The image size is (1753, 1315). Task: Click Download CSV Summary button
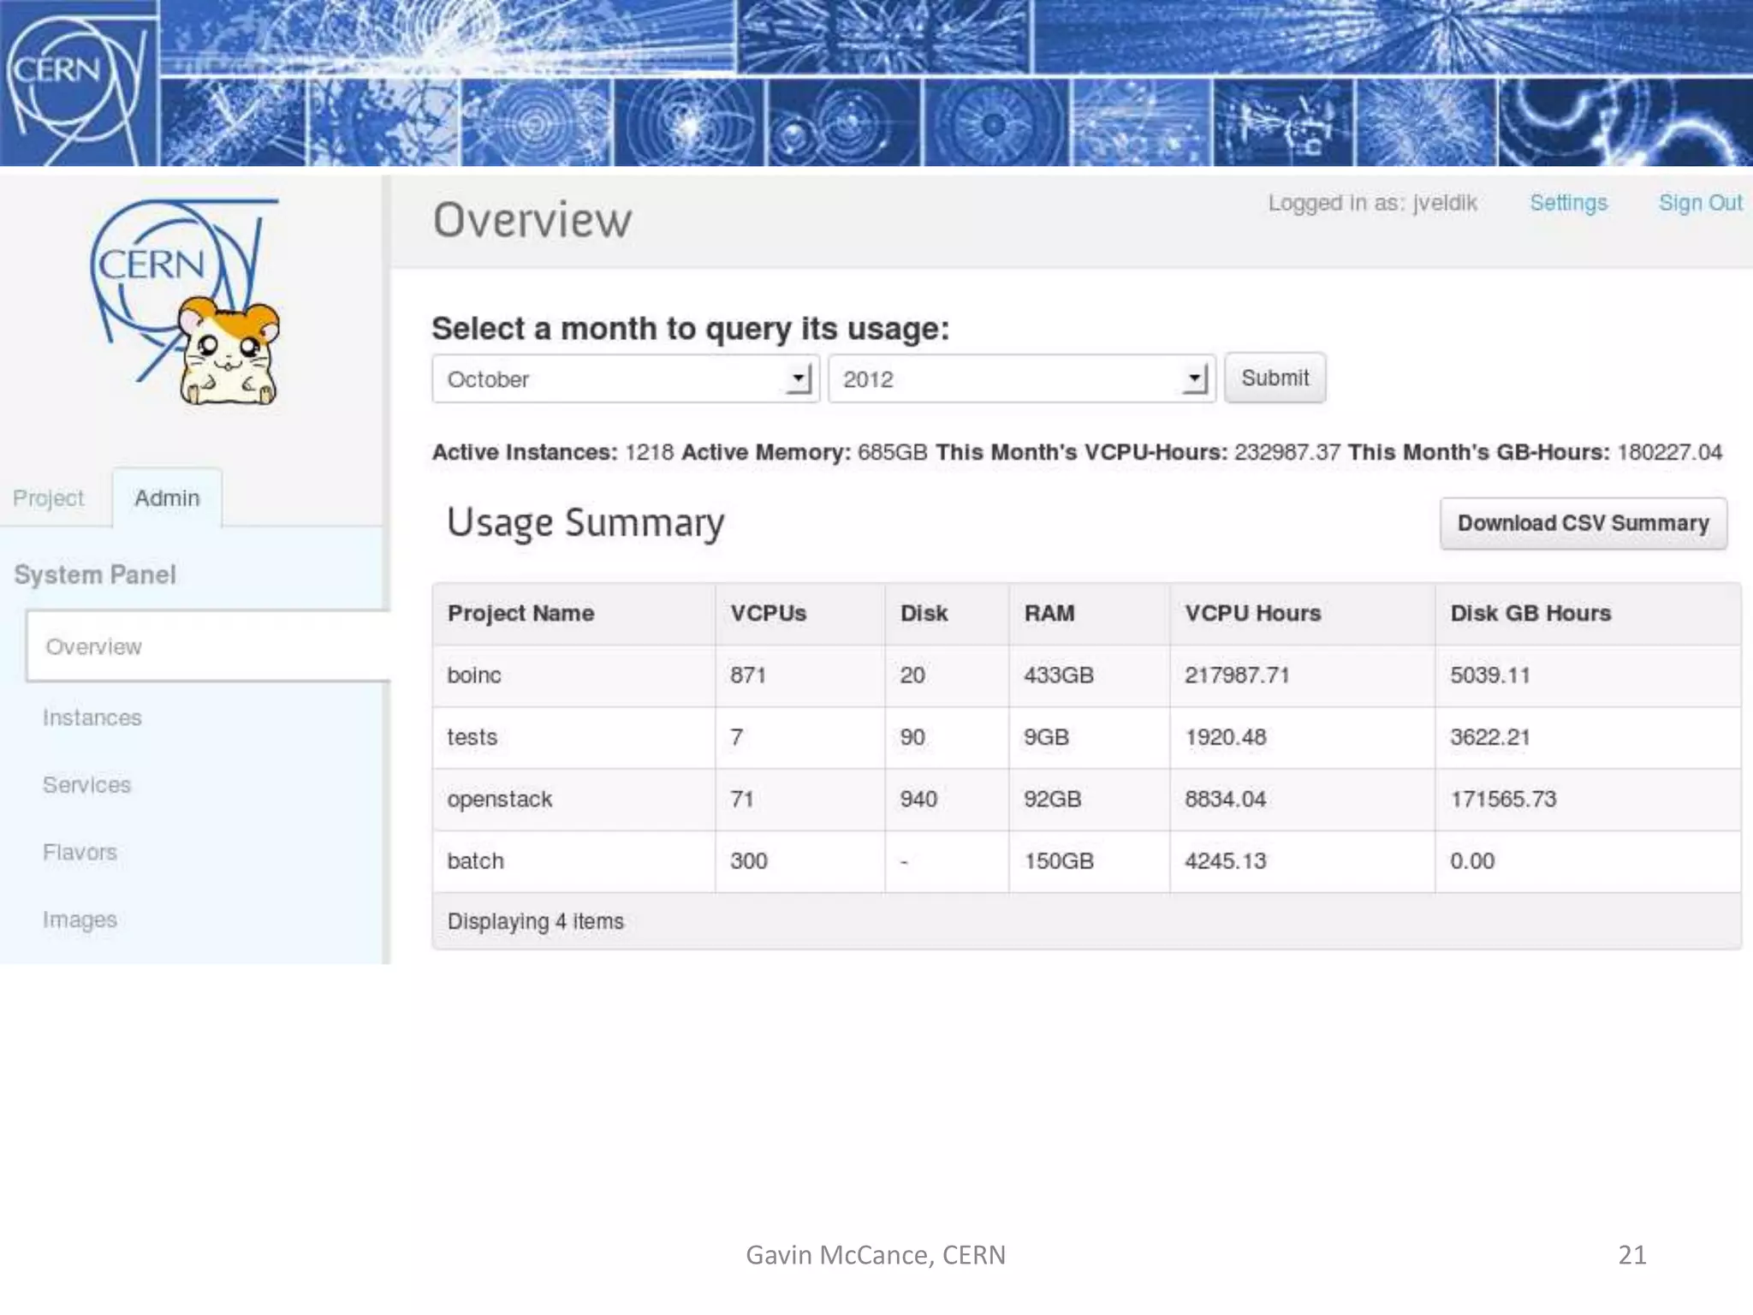pyautogui.click(x=1583, y=523)
